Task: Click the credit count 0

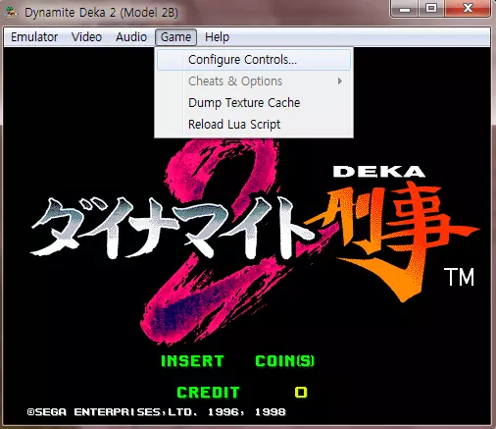Action: [x=301, y=392]
